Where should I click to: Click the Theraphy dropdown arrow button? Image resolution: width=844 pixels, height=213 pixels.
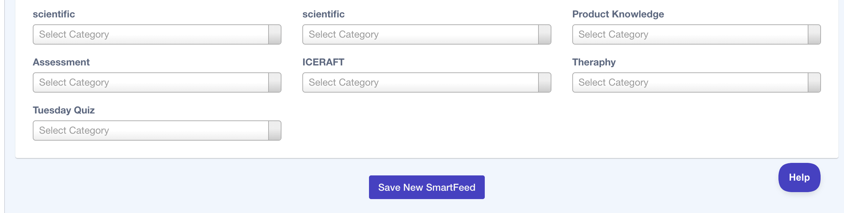[814, 82]
